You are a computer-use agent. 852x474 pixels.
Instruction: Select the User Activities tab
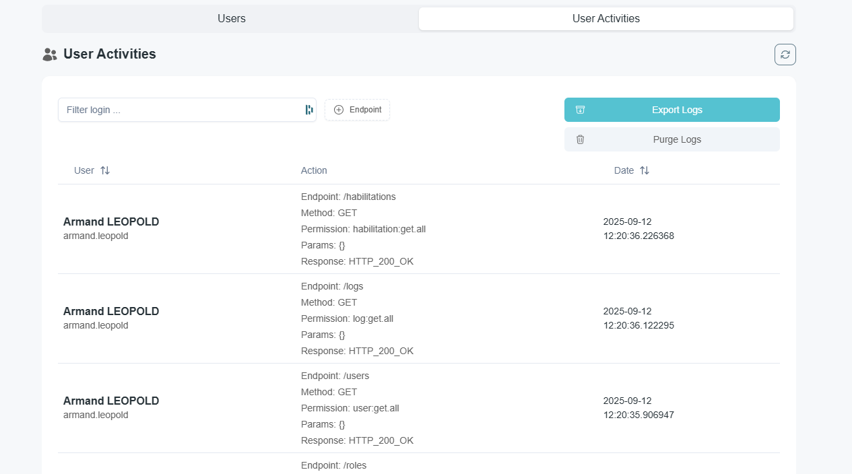(605, 18)
